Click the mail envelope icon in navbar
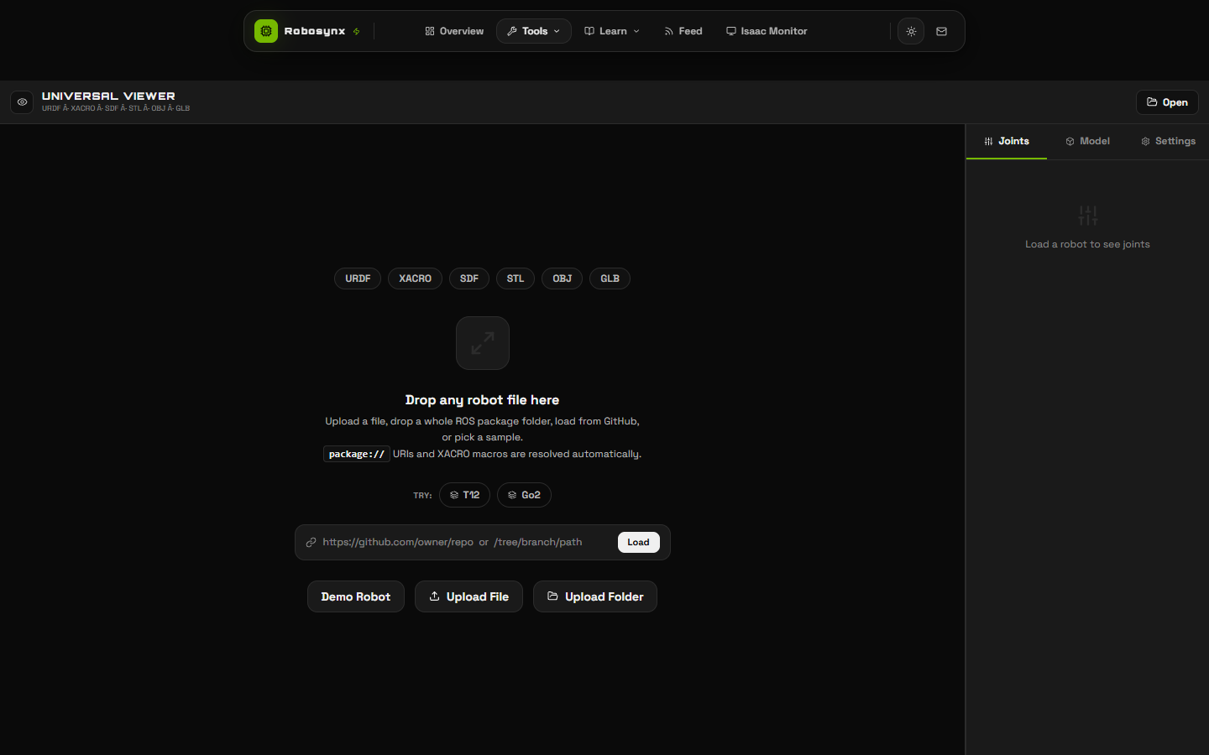Image resolution: width=1209 pixels, height=755 pixels. 941,31
